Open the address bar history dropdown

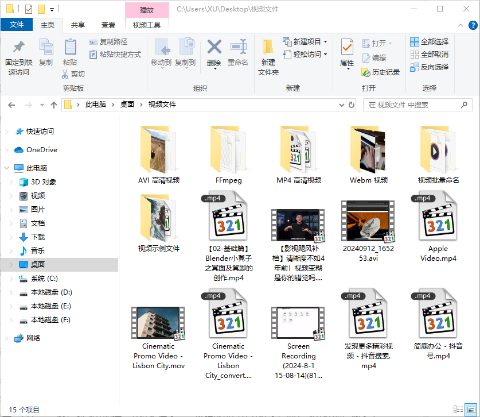(x=341, y=105)
